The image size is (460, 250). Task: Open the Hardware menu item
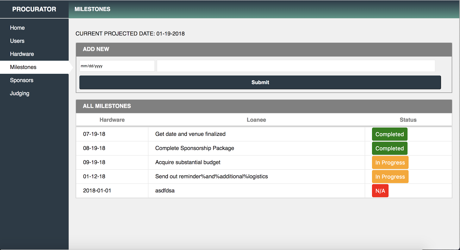pyautogui.click(x=22, y=54)
